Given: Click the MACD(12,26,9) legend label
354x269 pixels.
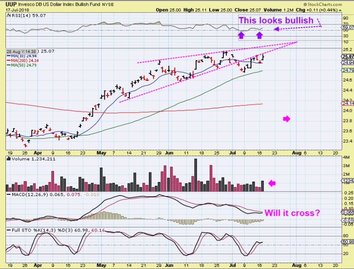Looking at the screenshot, I should [30, 194].
